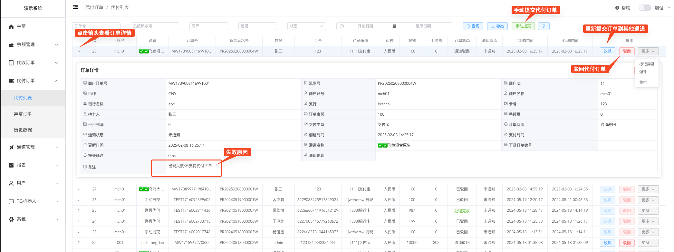Expand details for order row 27
The width and height of the screenshot is (674, 252).
79,189
